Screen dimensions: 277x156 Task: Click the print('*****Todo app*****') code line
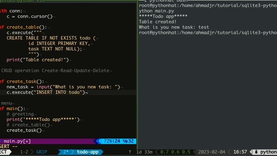[x=43, y=120]
